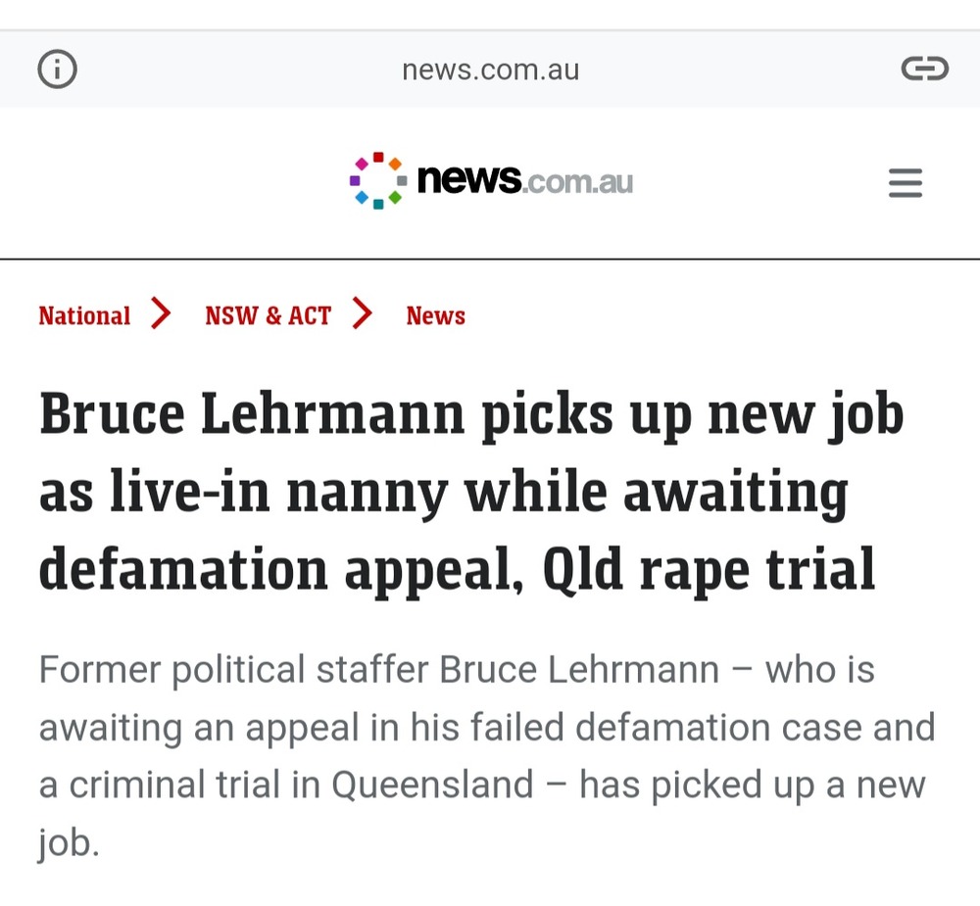980x906 pixels.
Task: Click "defamation appeal" in the headline
Action: pyautogui.click(x=280, y=570)
